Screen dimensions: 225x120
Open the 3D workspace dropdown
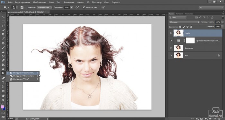point(211,7)
